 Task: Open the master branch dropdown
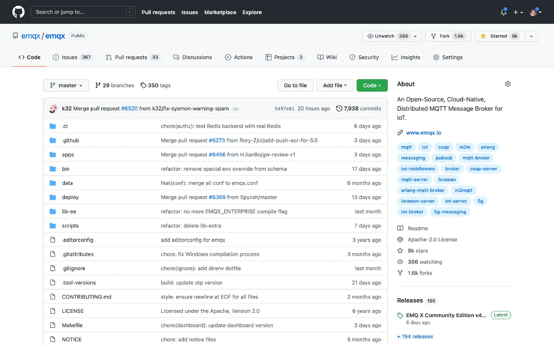pyautogui.click(x=66, y=85)
